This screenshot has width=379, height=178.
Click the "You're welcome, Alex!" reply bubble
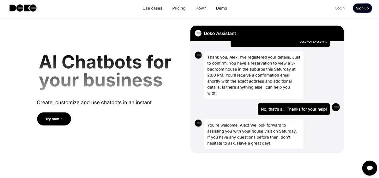[254, 134]
